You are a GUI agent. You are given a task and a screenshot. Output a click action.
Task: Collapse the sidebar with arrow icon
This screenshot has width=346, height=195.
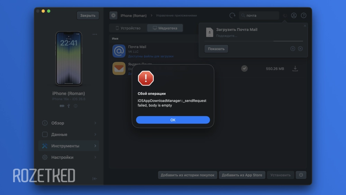(95, 179)
